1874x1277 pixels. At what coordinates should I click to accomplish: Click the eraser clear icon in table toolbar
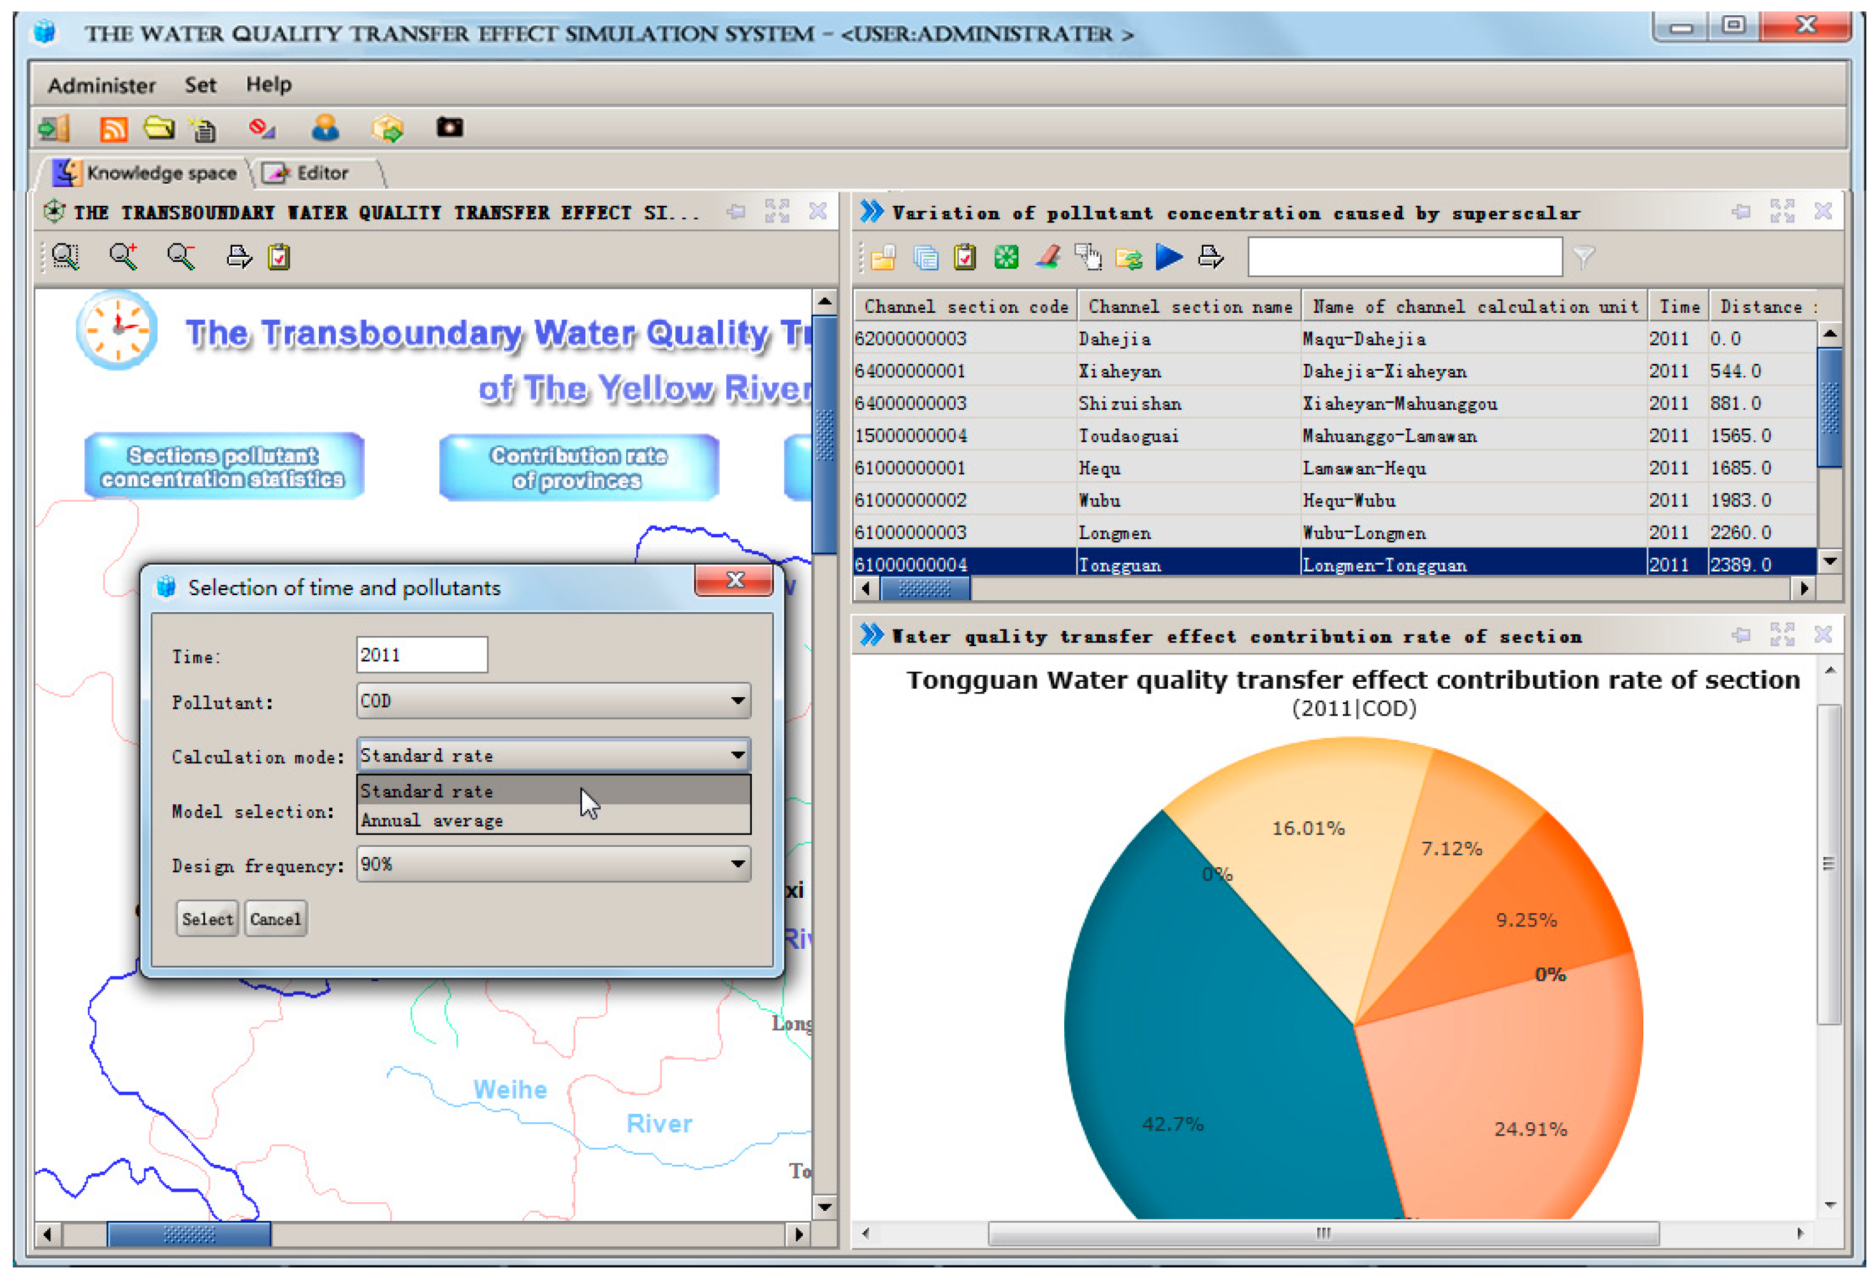pyautogui.click(x=1048, y=257)
